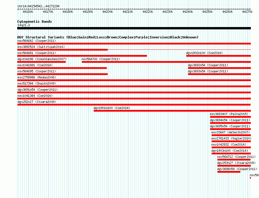Select the dgv10e196 (SimonSanchez2007) label
Screen dimensions: 259x198
(x=42, y=59)
